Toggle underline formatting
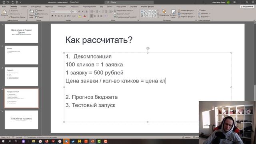 coord(59,16)
